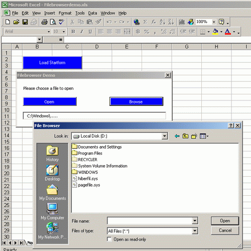Click the Save floppy disk icon

pyautogui.click(x=25, y=22)
